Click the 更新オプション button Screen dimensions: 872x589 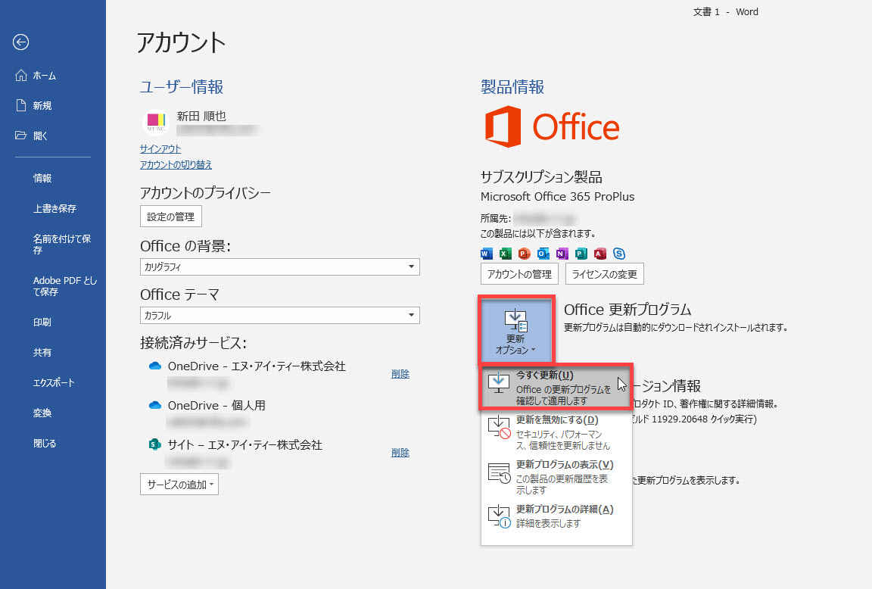pyautogui.click(x=516, y=330)
